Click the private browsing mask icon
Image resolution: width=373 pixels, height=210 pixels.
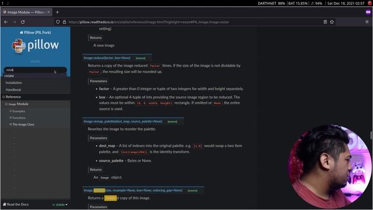click(368, 12)
